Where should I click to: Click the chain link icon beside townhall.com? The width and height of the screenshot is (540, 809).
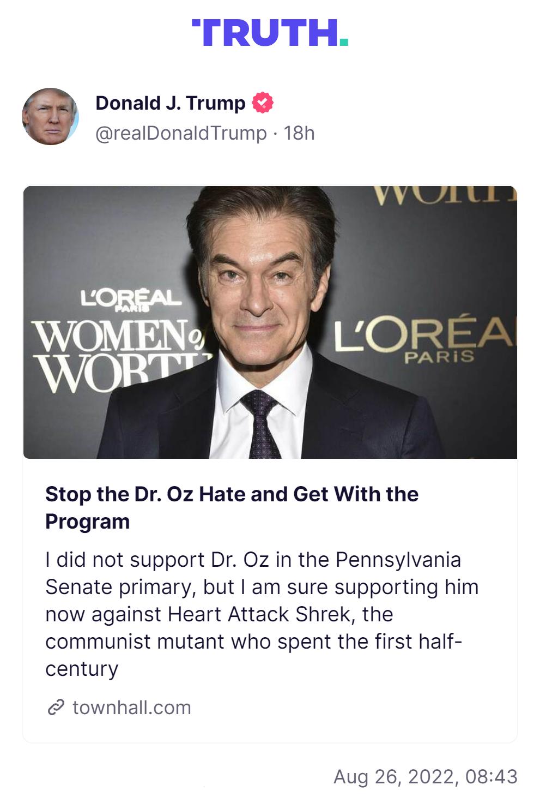55,707
